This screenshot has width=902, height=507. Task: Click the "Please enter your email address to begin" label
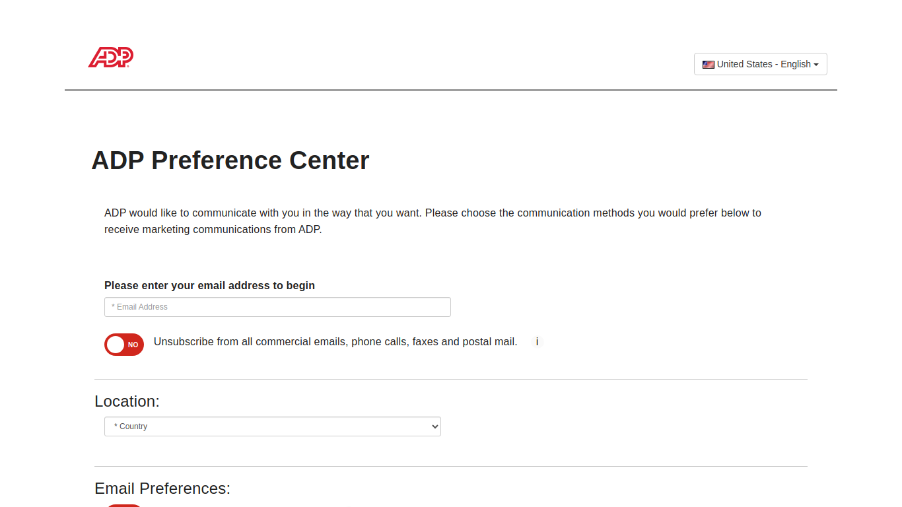pos(209,286)
